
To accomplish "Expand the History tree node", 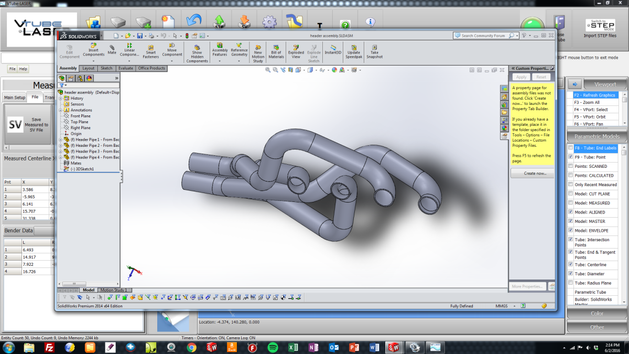I will pyautogui.click(x=60, y=98).
